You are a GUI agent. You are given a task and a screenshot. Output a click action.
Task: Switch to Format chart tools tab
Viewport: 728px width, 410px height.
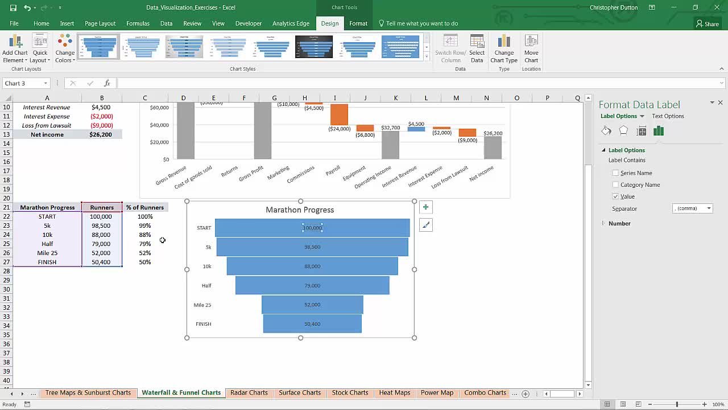[x=358, y=23]
